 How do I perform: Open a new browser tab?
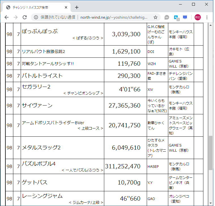click(77, 7)
